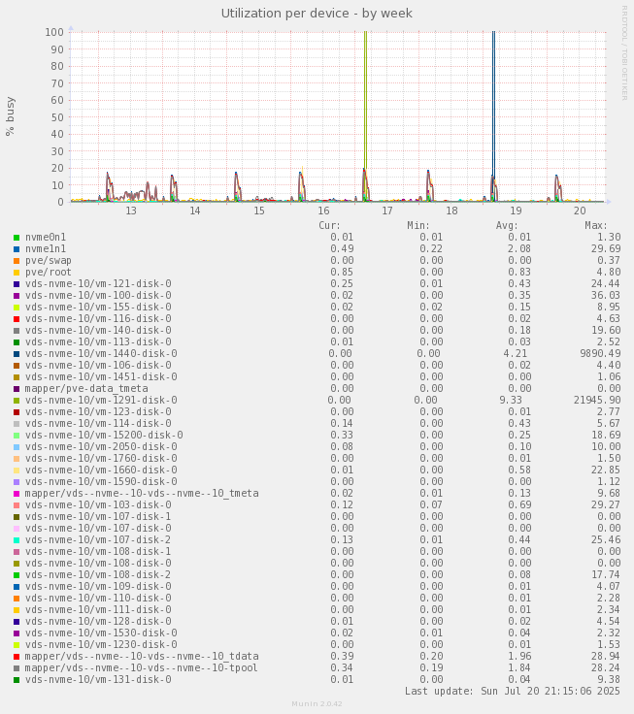Viewport: 634px width, 714px height.
Task: Select the 'pve/root' legend label
Action: point(49,273)
